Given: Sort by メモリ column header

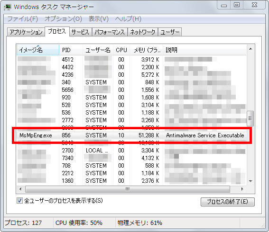Looking at the screenshot, I should coord(146,50).
